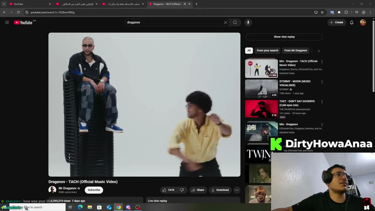This screenshot has height=211, width=375.
Task: Open Chrome extensions puzzle icon
Action: click(x=346, y=12)
